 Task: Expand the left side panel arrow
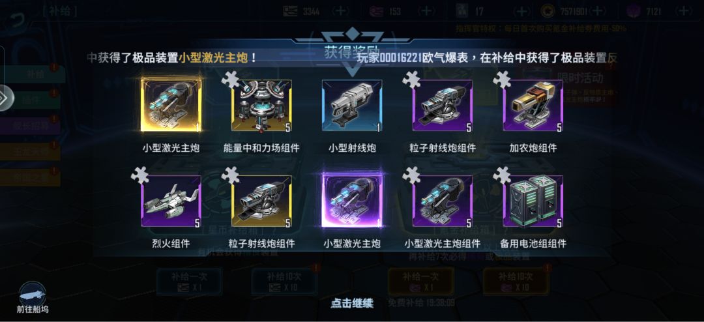coord(7,98)
